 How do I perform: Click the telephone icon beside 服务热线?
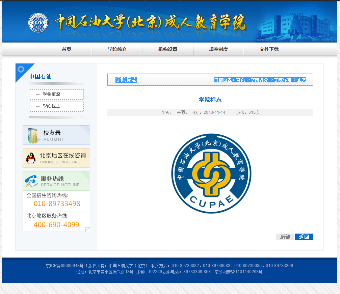click(31, 181)
